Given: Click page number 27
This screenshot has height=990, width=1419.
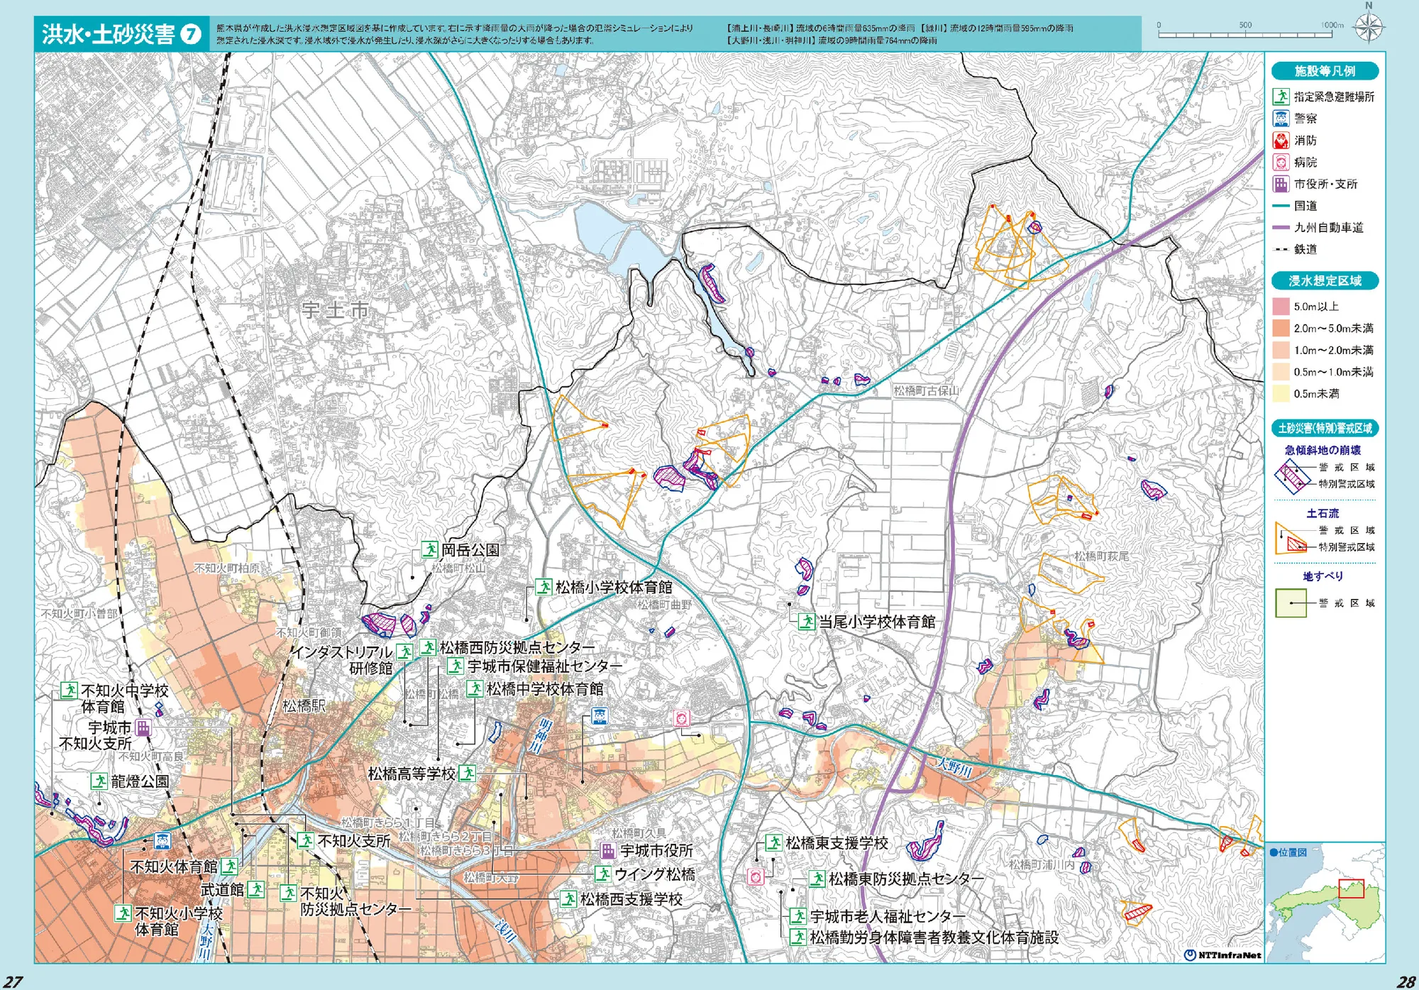Looking at the screenshot, I should pyautogui.click(x=13, y=981).
